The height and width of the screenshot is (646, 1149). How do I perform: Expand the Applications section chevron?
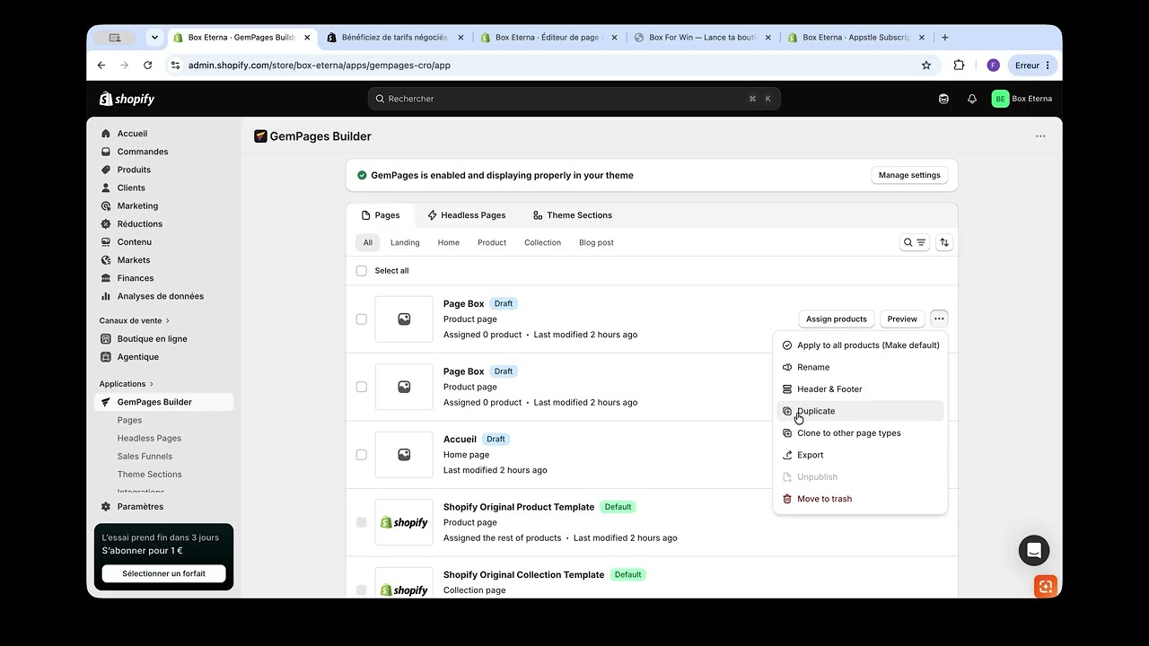click(152, 384)
